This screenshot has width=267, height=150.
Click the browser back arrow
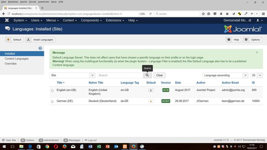pyautogui.click(x=4, y=14)
